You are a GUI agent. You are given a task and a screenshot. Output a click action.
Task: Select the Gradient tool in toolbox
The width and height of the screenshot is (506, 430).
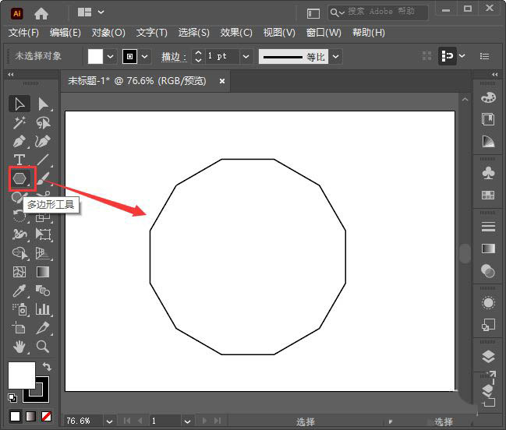tap(43, 272)
